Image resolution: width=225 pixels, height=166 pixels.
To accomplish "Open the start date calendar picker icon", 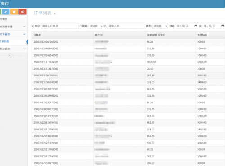I will point(196,26).
